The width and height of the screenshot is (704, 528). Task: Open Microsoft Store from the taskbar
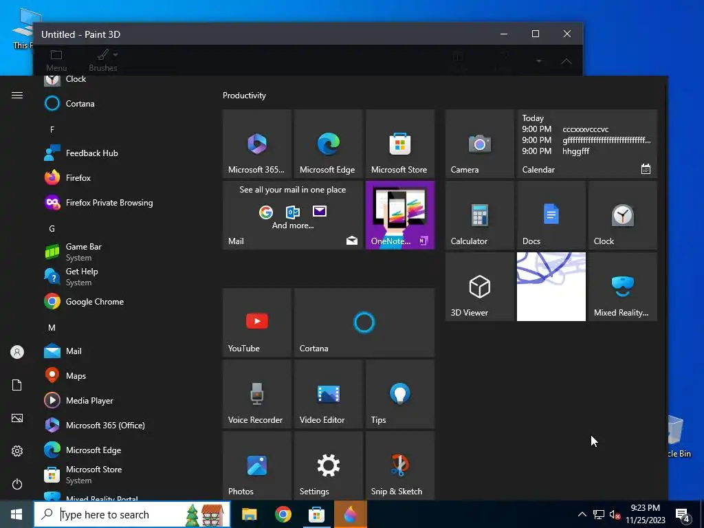tap(316, 514)
